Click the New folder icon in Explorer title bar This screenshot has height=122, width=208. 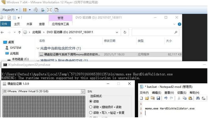tap(14, 18)
